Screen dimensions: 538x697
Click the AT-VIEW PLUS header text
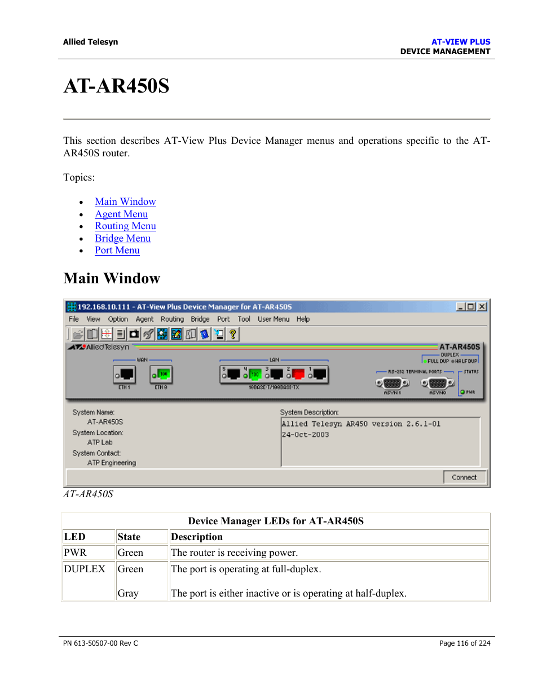point(461,42)
